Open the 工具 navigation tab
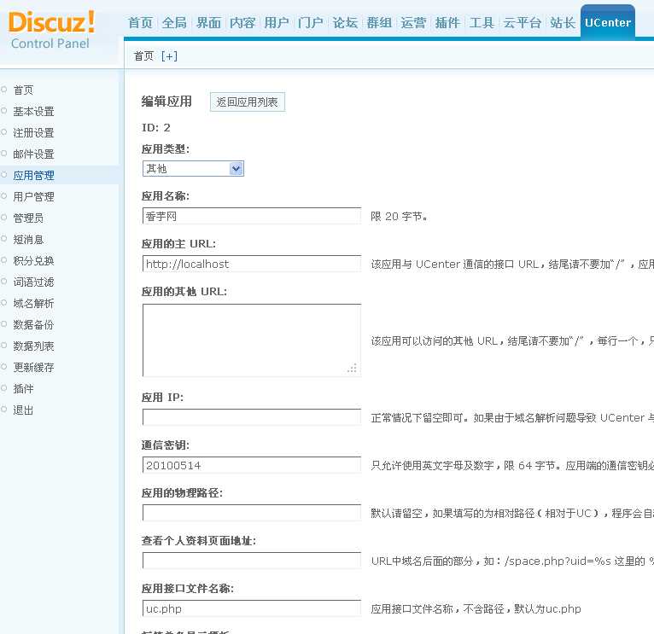Screen dimensions: 654x634 click(x=482, y=22)
